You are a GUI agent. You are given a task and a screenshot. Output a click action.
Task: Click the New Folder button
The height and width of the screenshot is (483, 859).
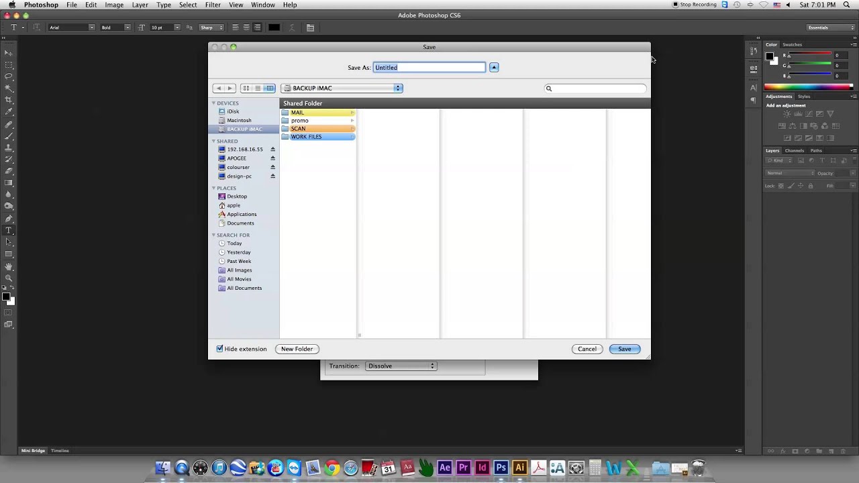click(x=297, y=349)
